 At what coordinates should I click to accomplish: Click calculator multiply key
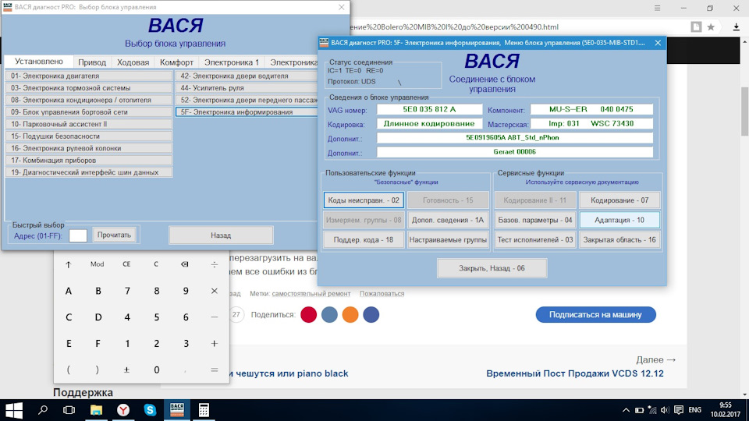coord(214,291)
